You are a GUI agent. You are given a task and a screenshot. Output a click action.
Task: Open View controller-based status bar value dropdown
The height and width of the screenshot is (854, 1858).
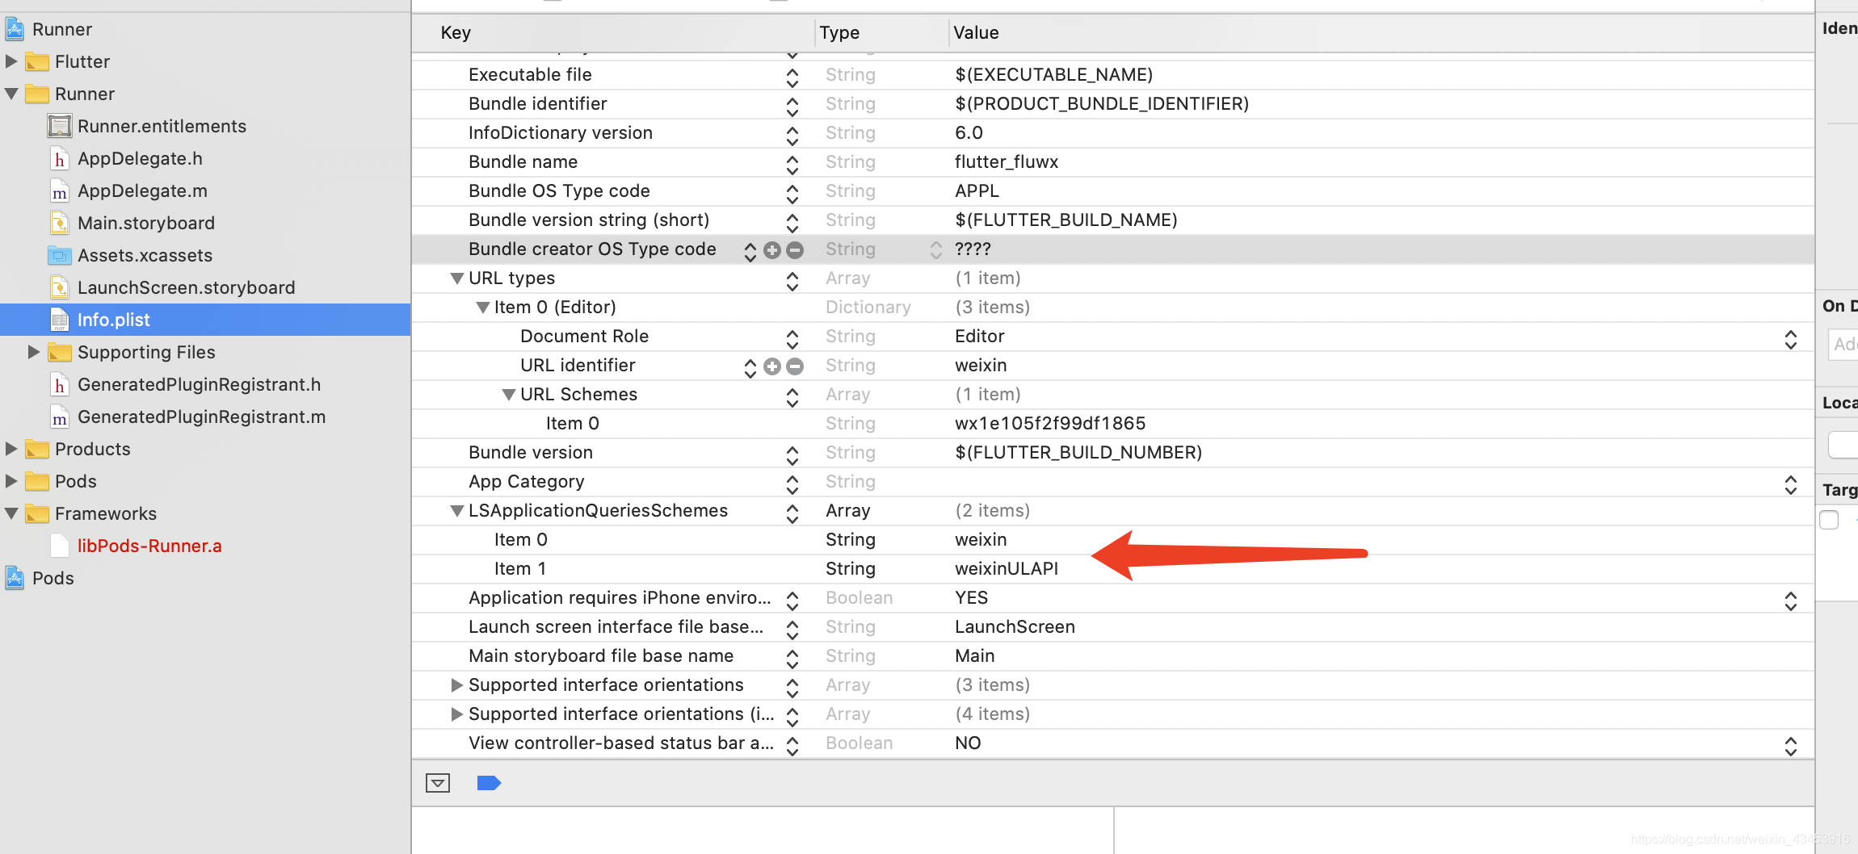[1791, 746]
